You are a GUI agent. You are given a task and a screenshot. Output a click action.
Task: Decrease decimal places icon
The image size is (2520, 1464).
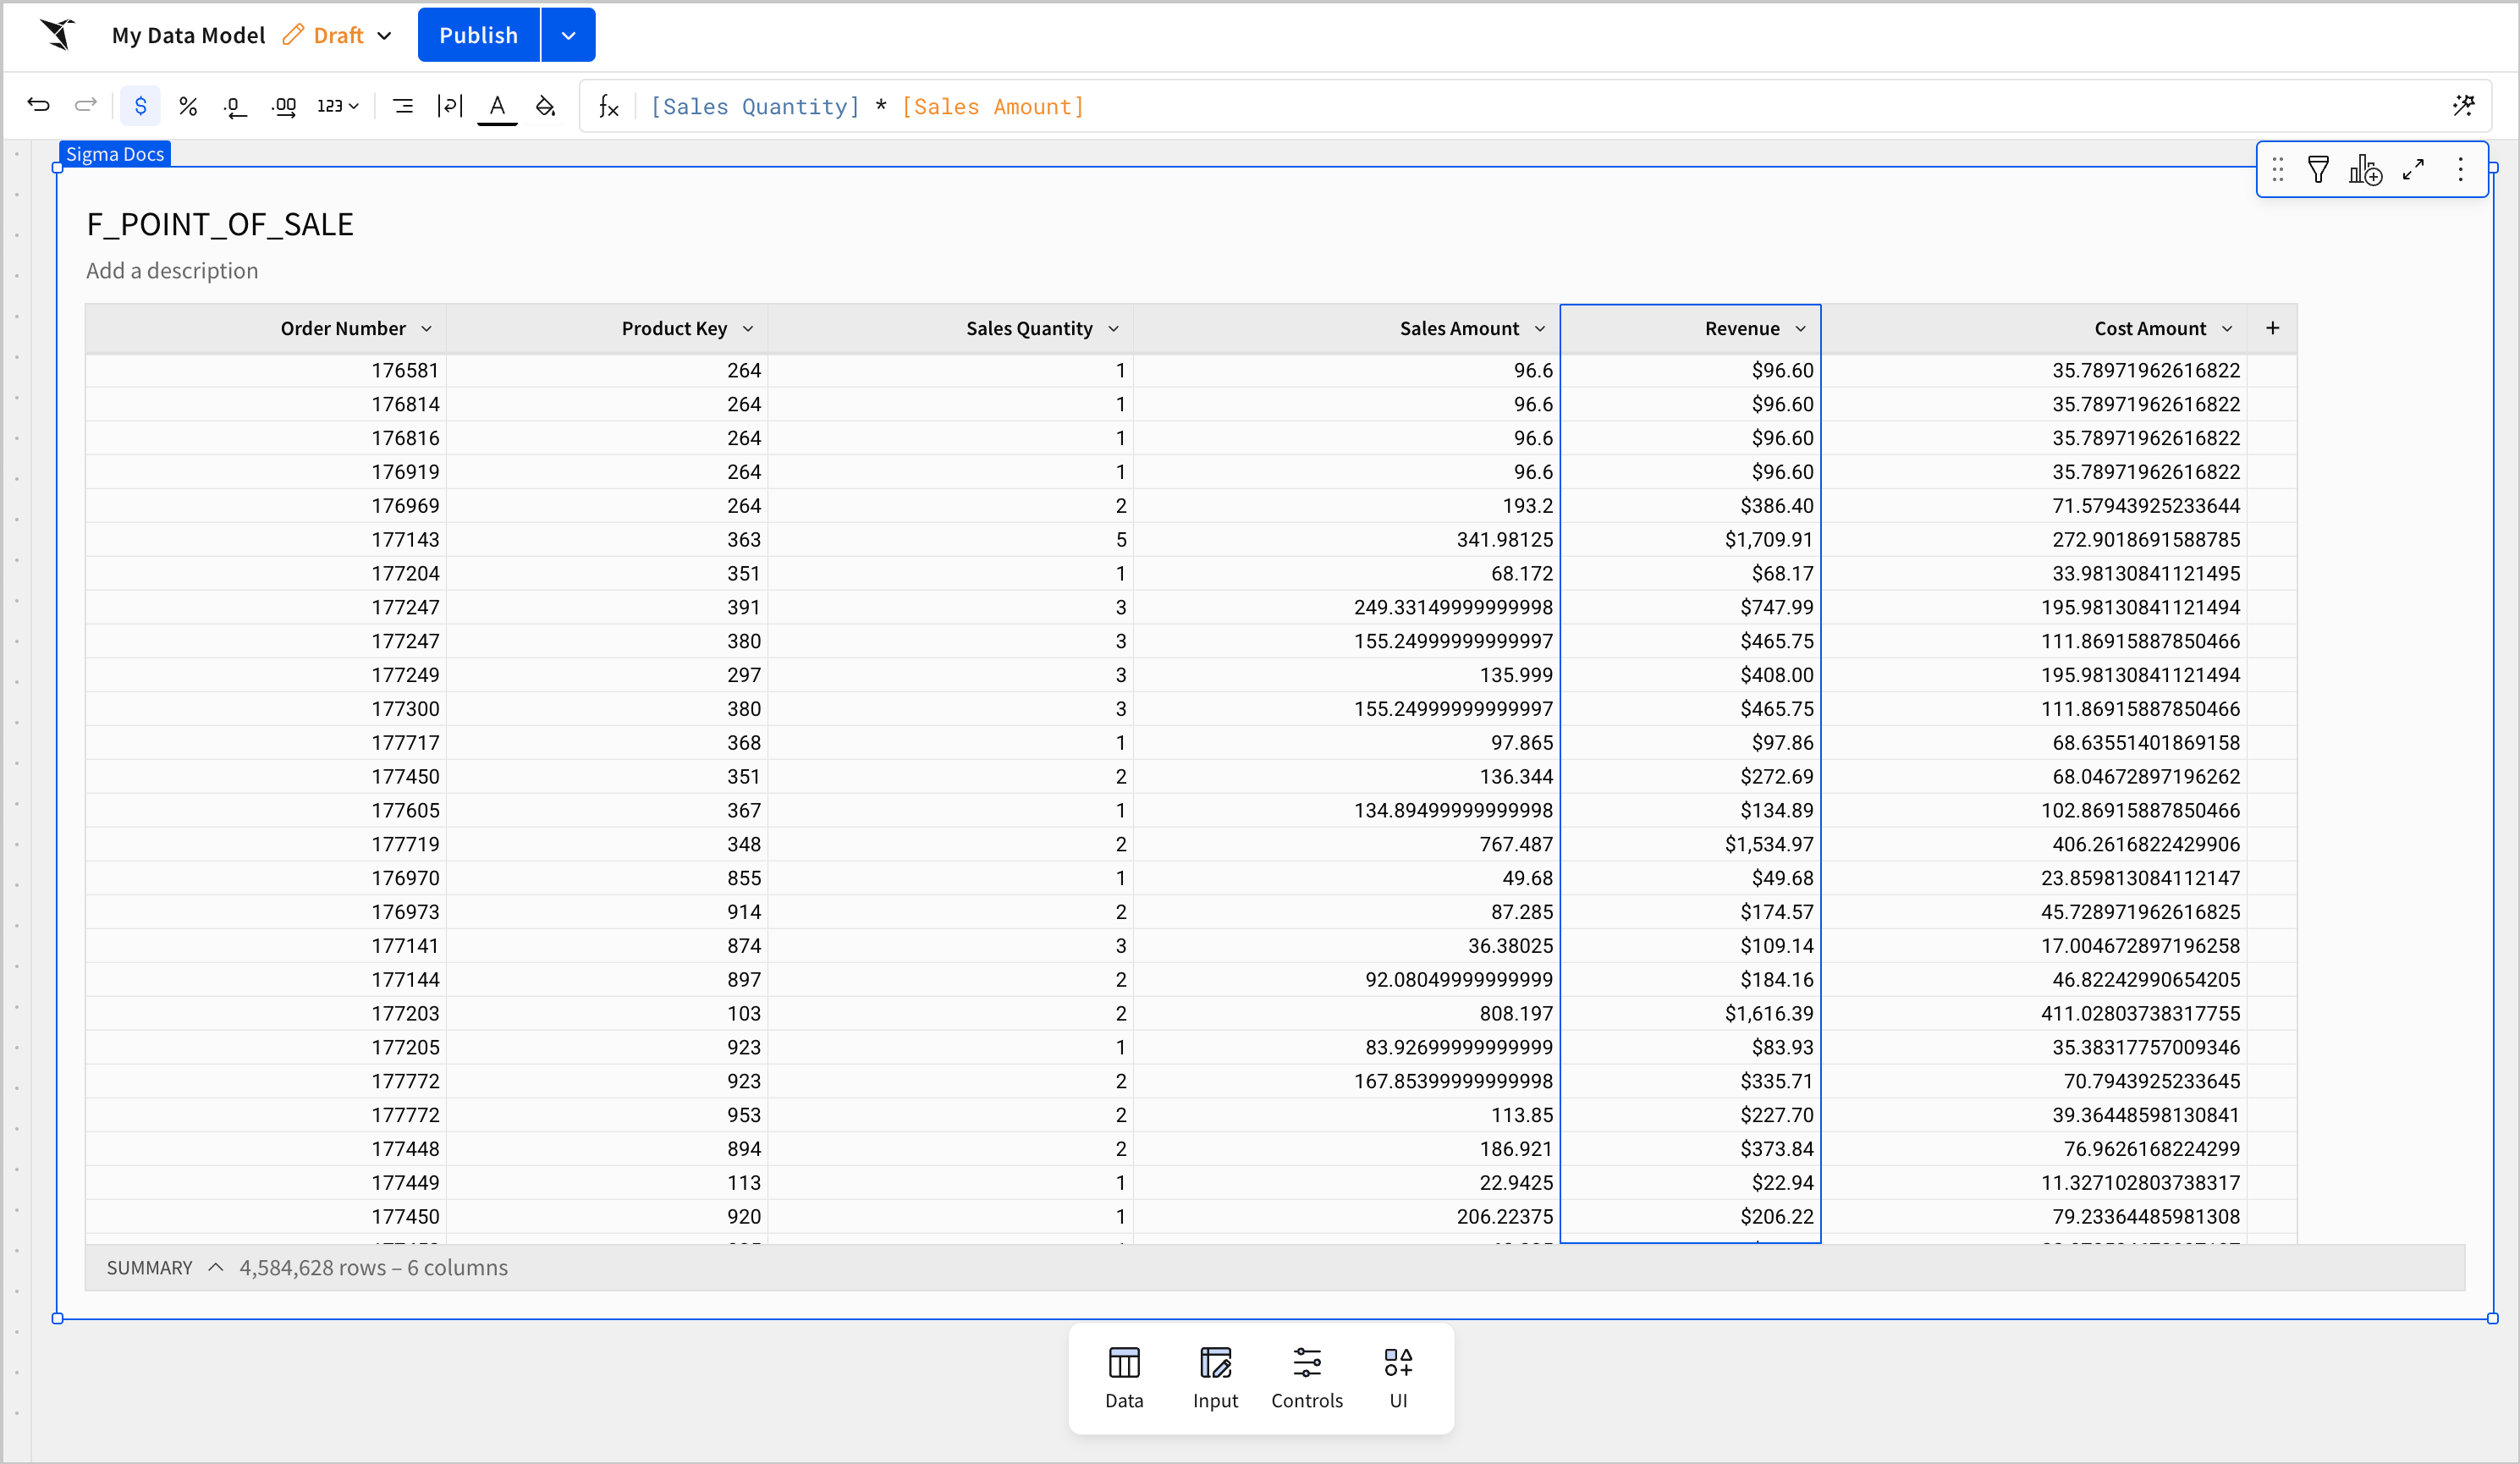click(235, 106)
